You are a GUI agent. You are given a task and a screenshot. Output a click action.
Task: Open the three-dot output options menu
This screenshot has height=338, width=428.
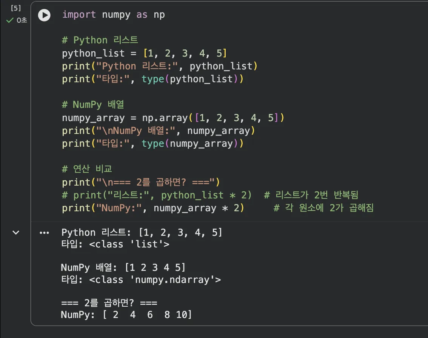coord(44,233)
